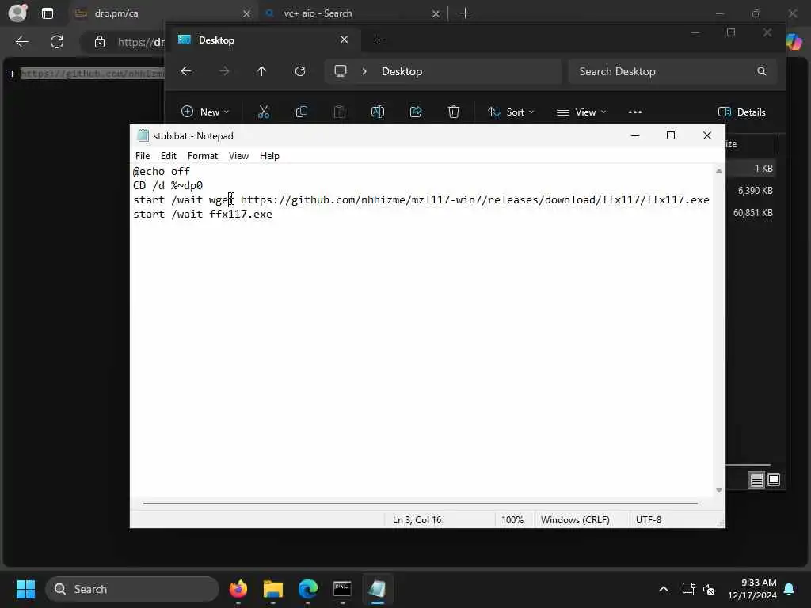Focus the Search Desktop field
This screenshot has width=811, height=608.
coord(672,71)
